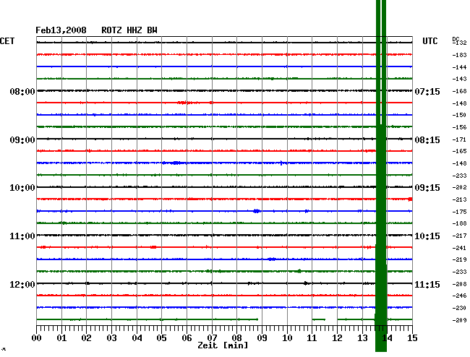Click the DC offset value -209
Viewport: 470px width, 357px height.
[x=459, y=320]
